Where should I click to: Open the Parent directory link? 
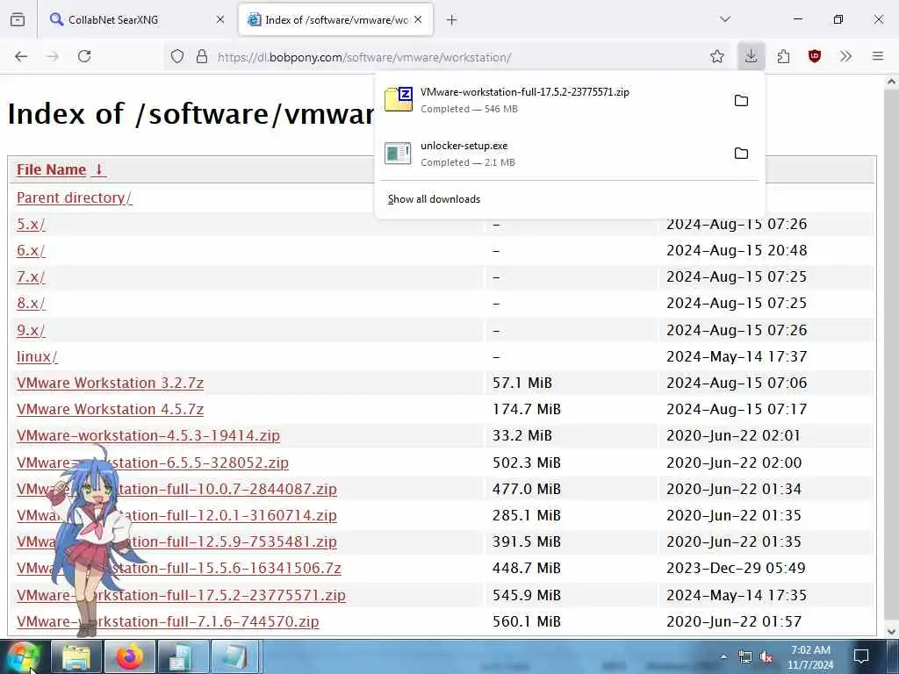coord(74,197)
